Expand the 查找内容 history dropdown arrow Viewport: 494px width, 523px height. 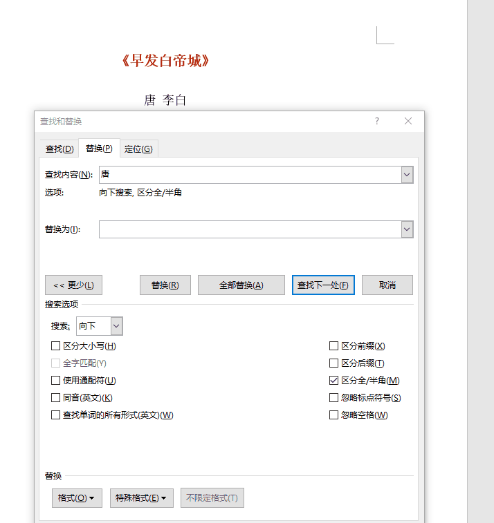[x=407, y=175]
